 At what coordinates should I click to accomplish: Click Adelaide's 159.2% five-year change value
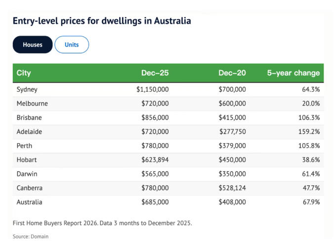coord(309,132)
